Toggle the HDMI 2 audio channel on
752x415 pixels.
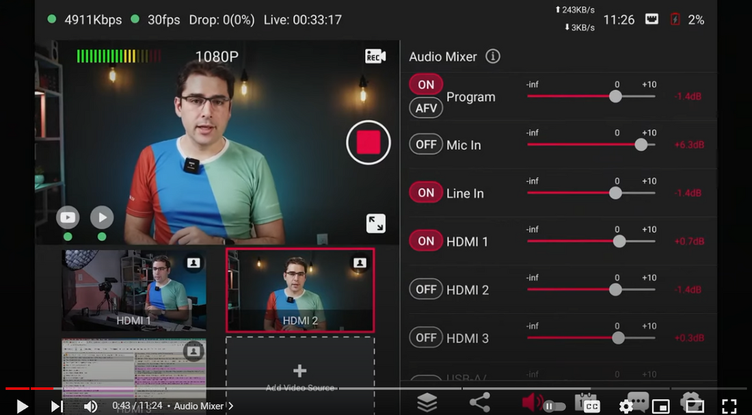pos(426,289)
